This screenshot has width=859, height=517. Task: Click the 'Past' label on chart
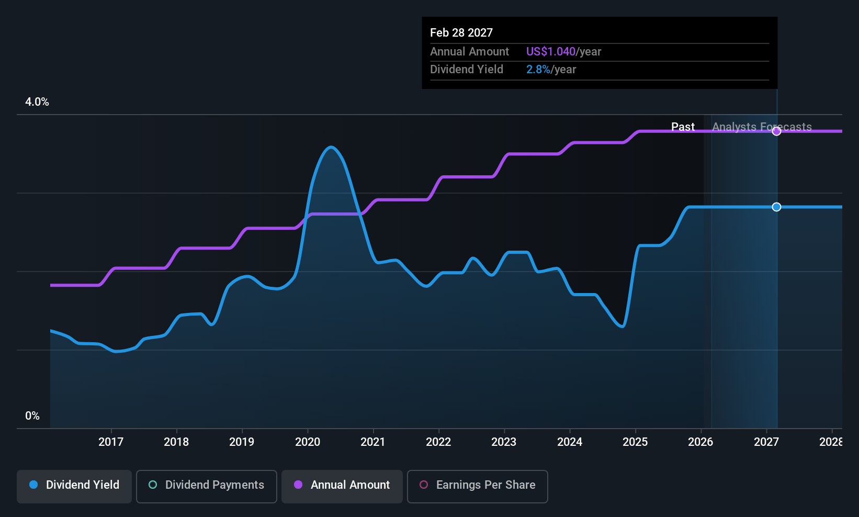[683, 127]
